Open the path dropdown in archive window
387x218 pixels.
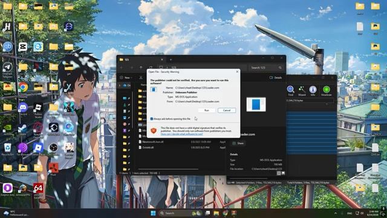point(327,104)
